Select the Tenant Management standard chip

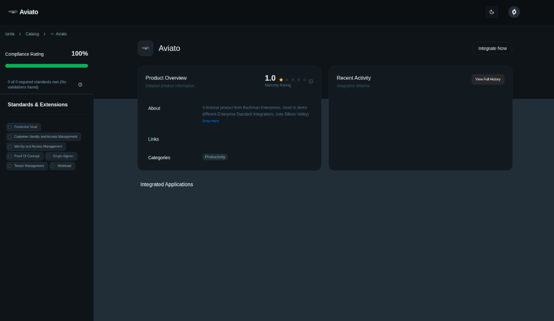27,166
